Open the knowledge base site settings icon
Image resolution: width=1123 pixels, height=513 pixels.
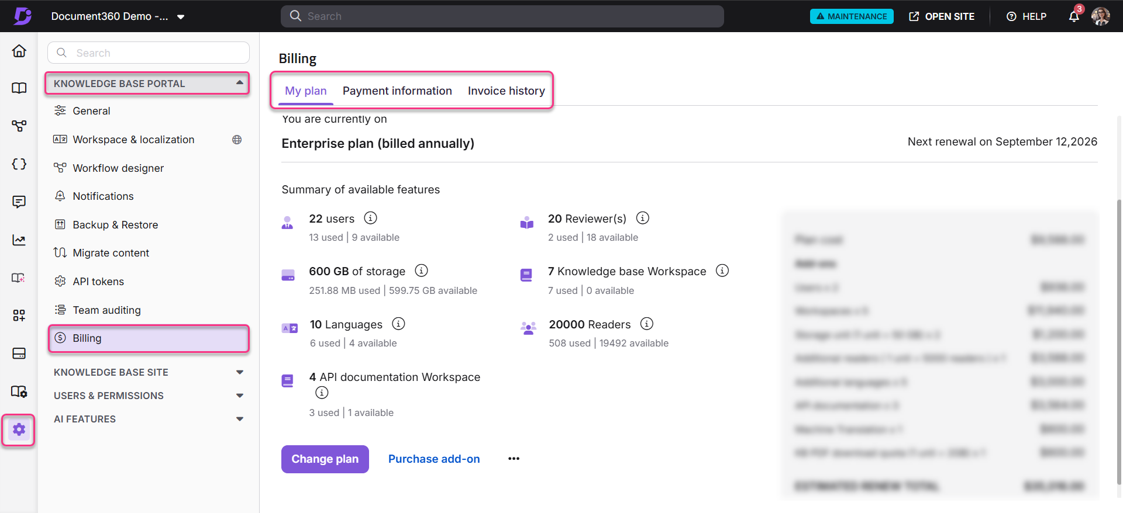point(19,391)
